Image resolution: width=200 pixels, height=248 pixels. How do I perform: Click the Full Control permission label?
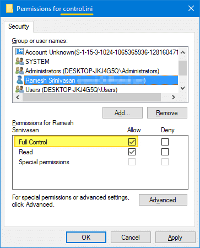pyautogui.click(x=33, y=142)
